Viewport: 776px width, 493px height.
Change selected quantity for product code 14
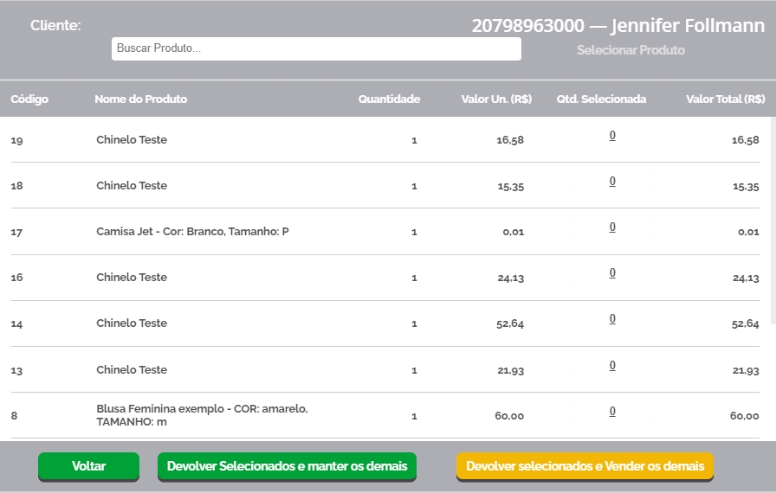(612, 319)
